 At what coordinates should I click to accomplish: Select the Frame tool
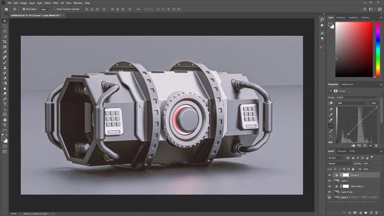click(x=5, y=47)
